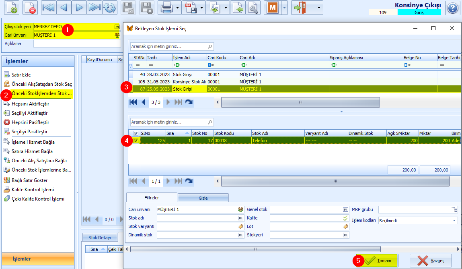The height and width of the screenshot is (269, 462).
Task: Click the Açıklama input field
Action: (x=77, y=43)
